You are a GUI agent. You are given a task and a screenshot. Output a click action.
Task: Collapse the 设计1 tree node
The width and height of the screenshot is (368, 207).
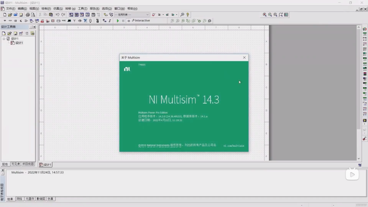[4, 39]
